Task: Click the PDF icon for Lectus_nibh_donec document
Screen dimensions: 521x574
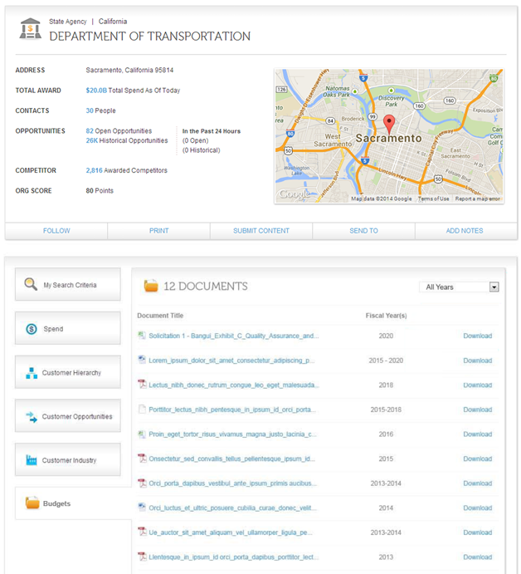Action: pos(142,385)
